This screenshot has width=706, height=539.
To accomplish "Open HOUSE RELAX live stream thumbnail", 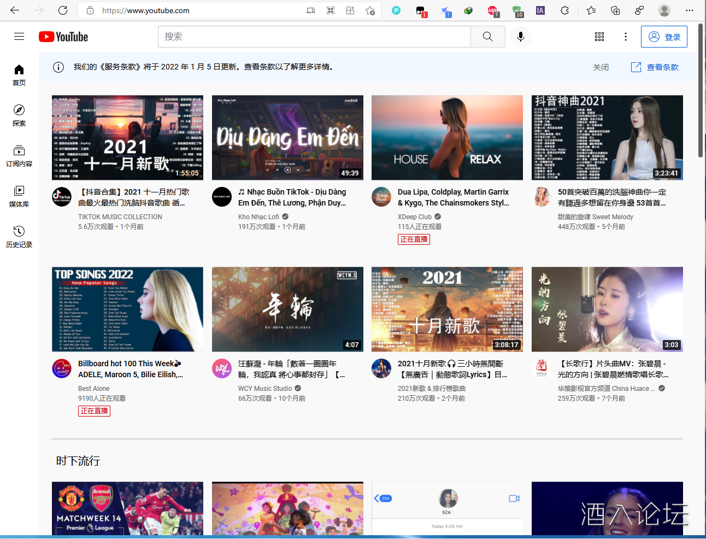I will (x=447, y=138).
